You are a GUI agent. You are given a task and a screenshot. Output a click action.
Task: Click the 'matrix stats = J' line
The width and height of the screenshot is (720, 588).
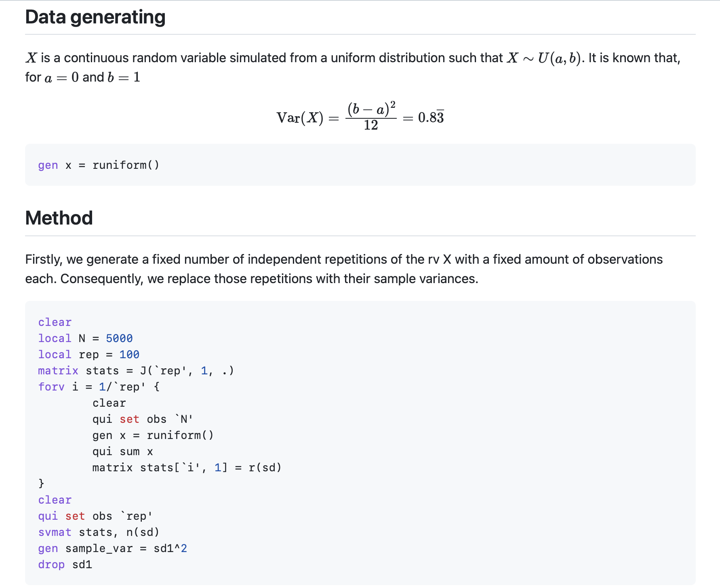tap(136, 371)
